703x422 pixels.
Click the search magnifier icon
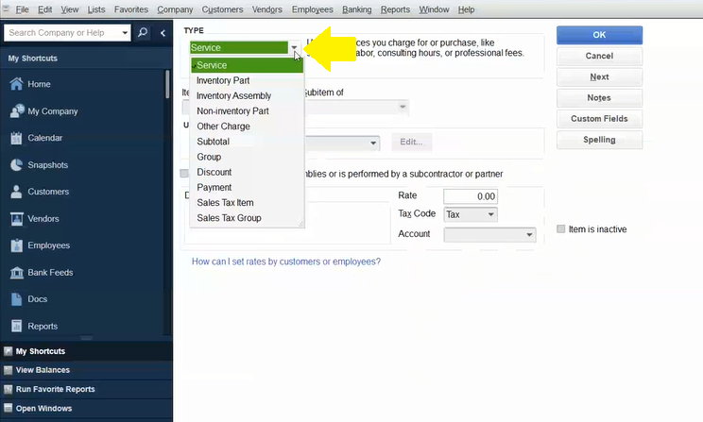coord(143,33)
